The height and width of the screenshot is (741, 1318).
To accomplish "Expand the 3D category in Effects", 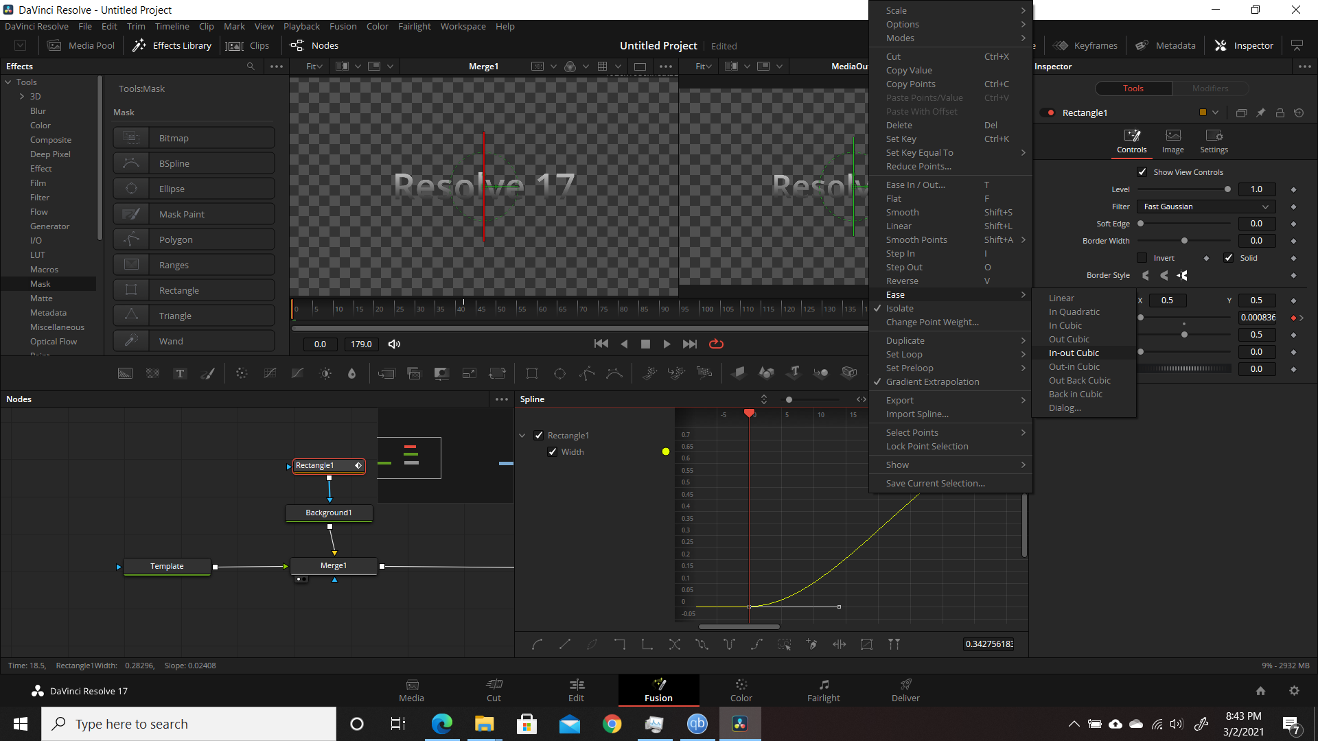I will point(22,97).
